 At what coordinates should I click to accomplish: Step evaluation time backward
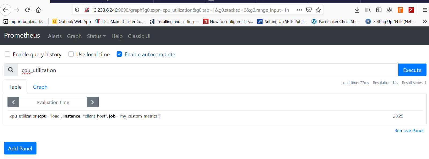point(13,102)
